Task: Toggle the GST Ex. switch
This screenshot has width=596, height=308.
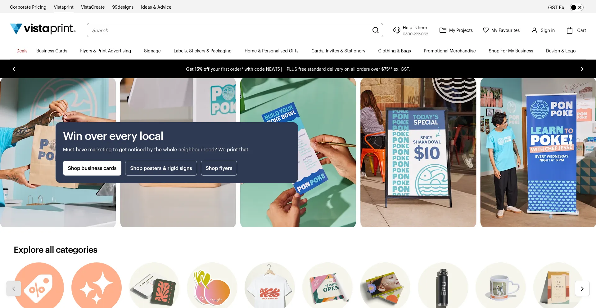Action: tap(576, 7)
